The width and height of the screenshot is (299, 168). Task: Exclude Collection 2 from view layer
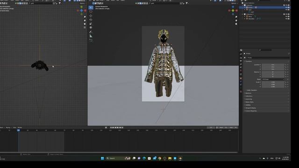(284, 14)
